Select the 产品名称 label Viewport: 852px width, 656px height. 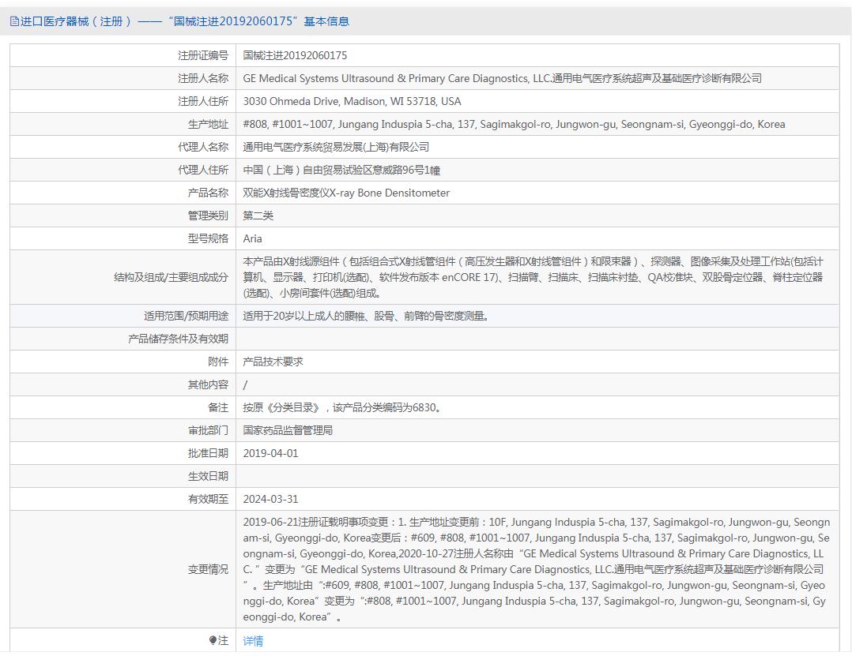[208, 193]
